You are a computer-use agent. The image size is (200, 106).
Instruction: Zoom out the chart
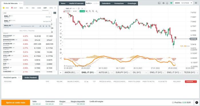[x=90, y=11]
